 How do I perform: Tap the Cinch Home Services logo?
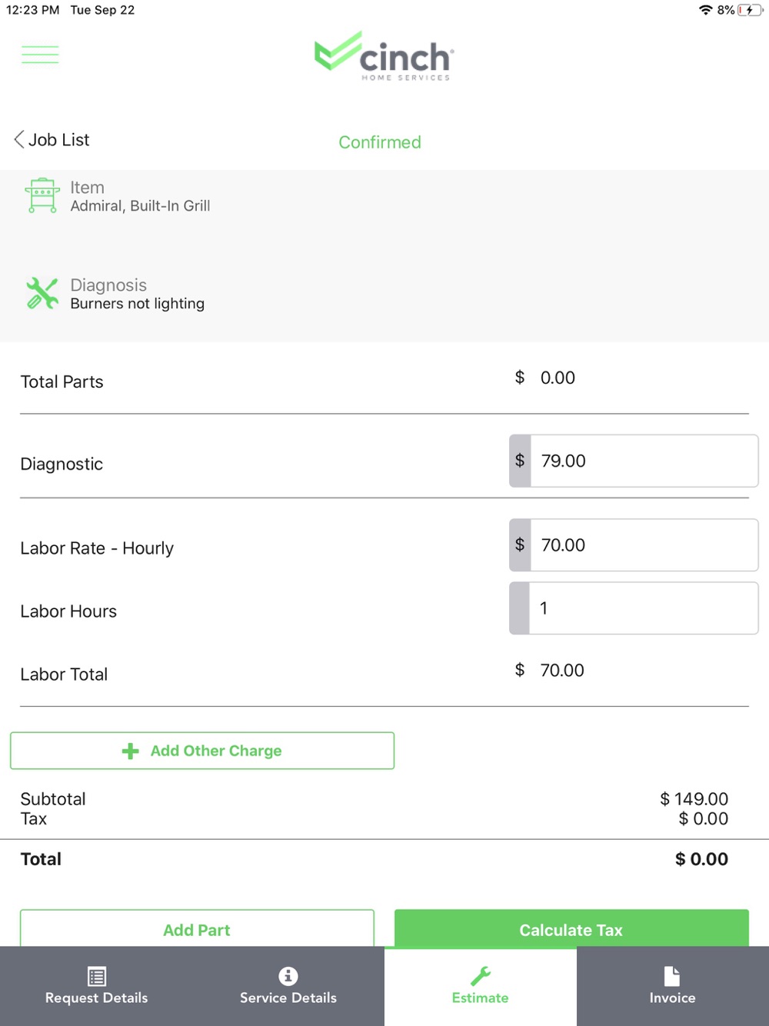pos(384,56)
